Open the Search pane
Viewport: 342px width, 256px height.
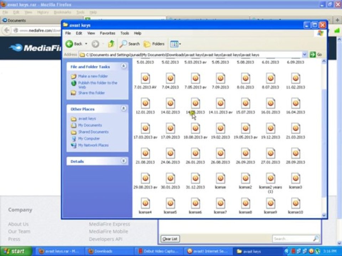[130, 44]
